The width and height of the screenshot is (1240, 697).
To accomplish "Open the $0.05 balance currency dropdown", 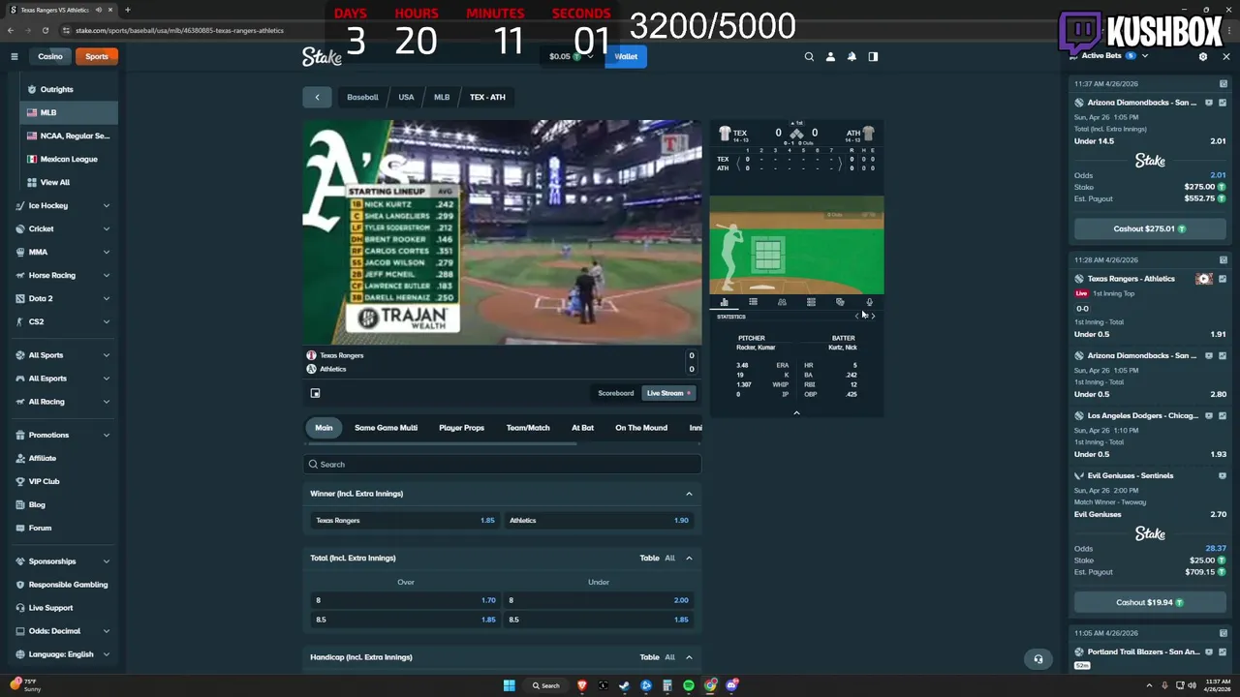I will (572, 56).
